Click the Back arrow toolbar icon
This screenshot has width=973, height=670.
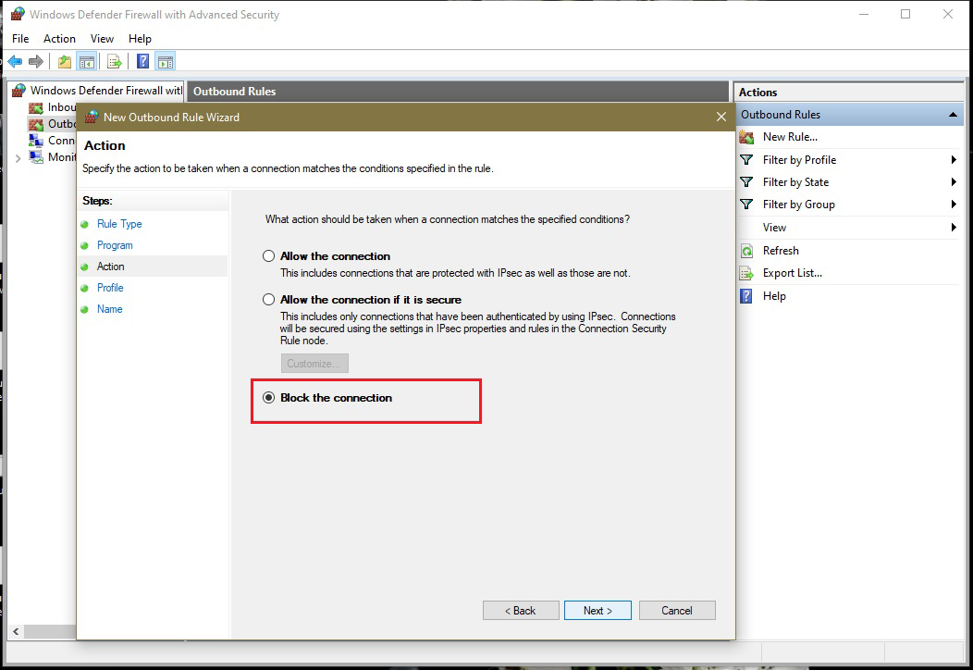tap(15, 61)
